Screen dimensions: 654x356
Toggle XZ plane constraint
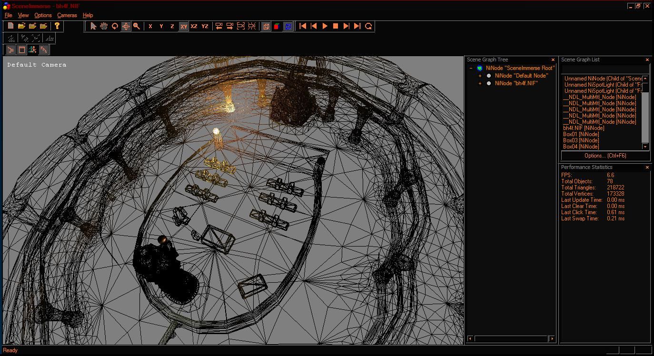click(x=194, y=26)
